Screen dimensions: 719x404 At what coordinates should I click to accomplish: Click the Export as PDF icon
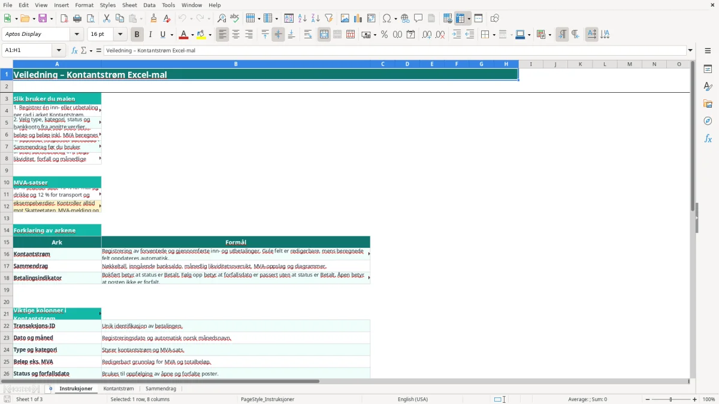64,19
